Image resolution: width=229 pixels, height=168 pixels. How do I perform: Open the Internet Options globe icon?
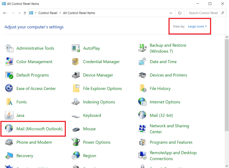142,101
